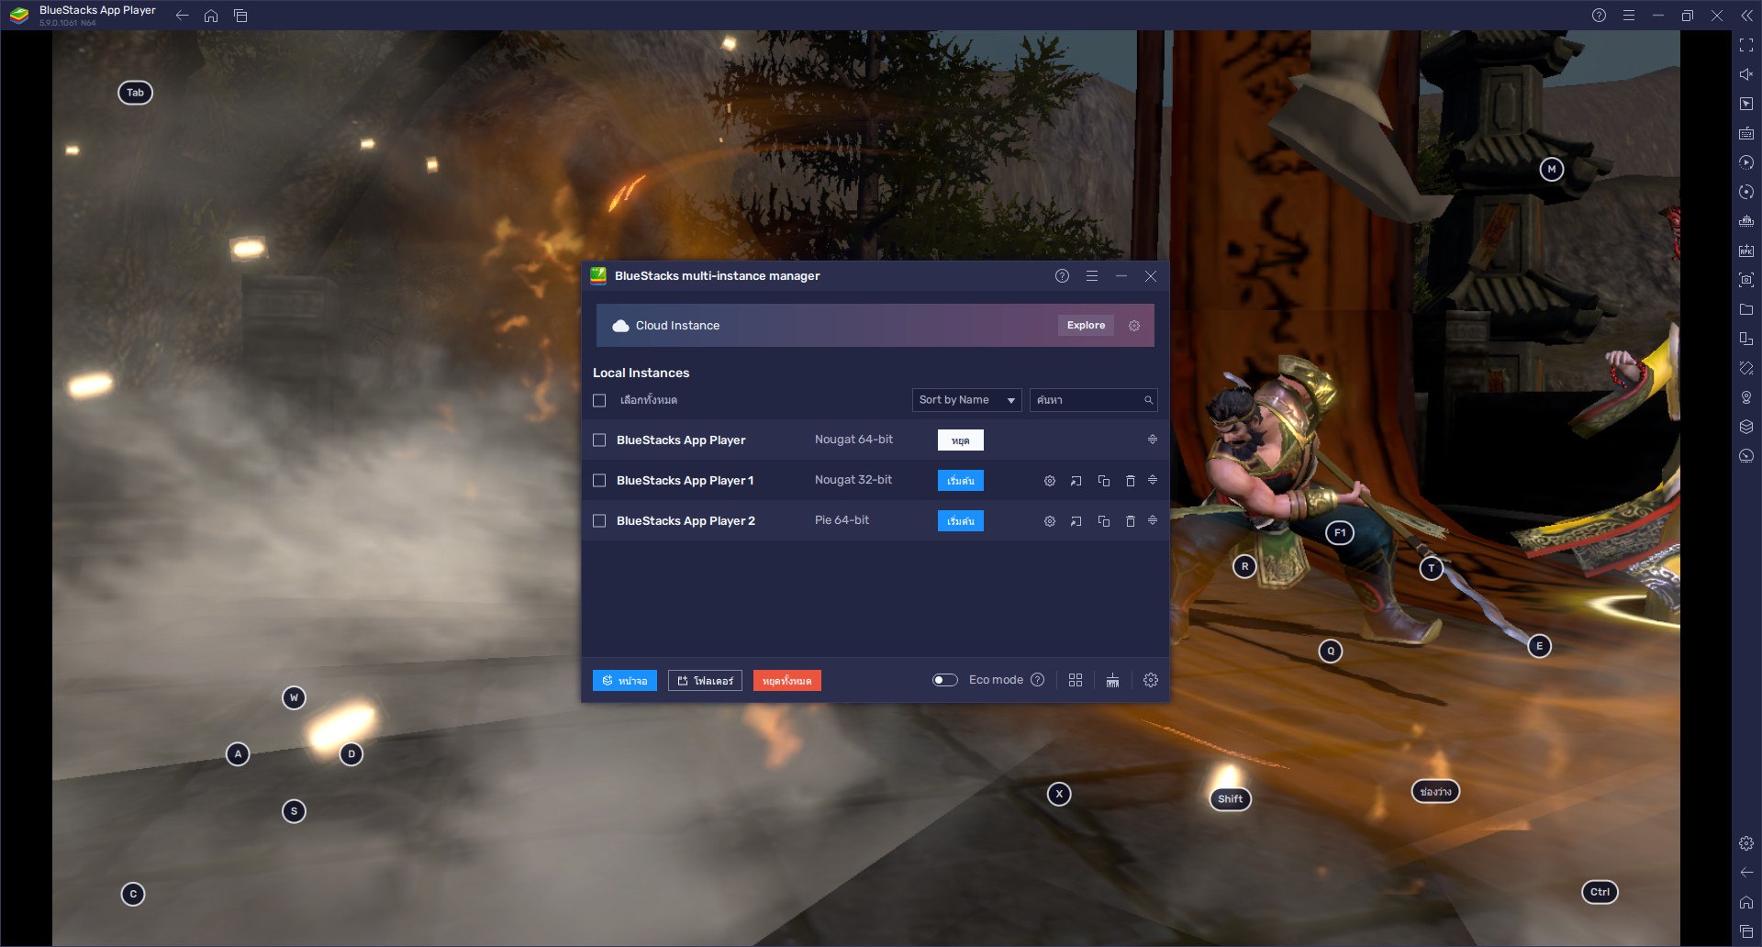Start BlueStacks App Player 2

click(x=960, y=521)
